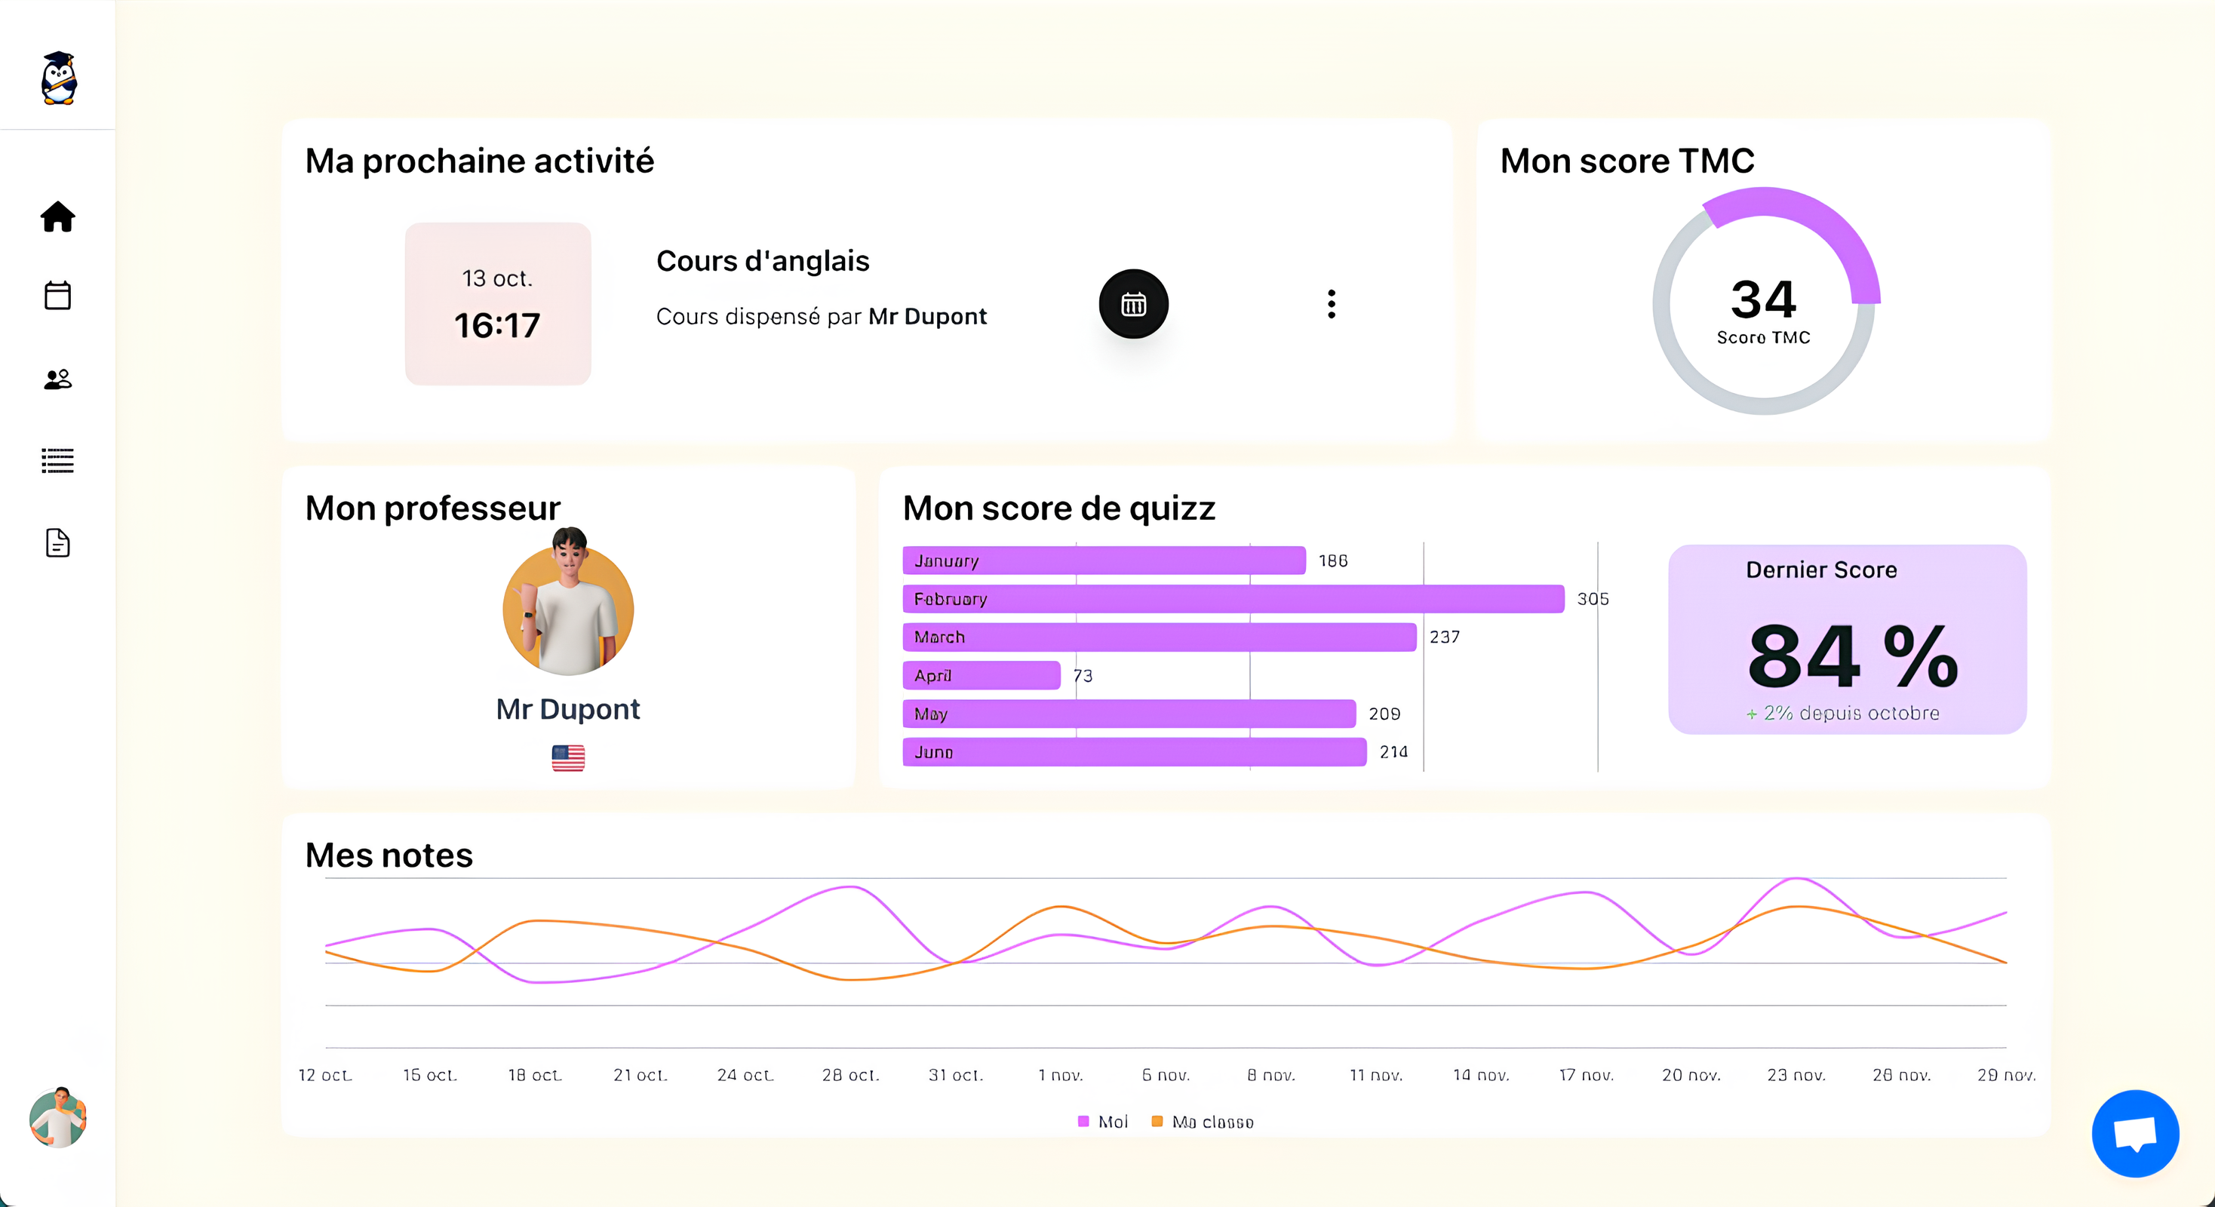Viewport: 2215px width, 1207px height.
Task: Open the documents icon in the sidebar
Action: coord(57,542)
